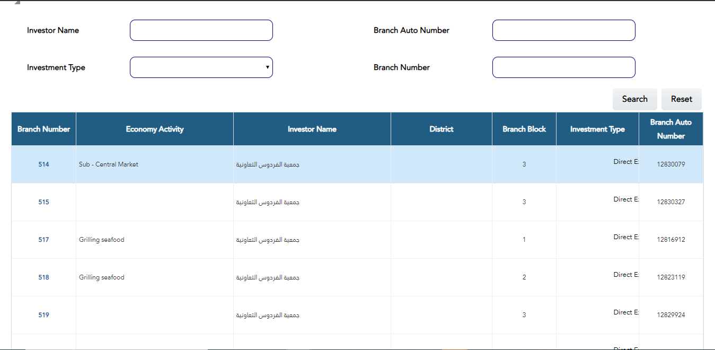Screen dimensions: 715x350
Task: Click the Arabic investor name in row 515
Action: click(x=268, y=202)
